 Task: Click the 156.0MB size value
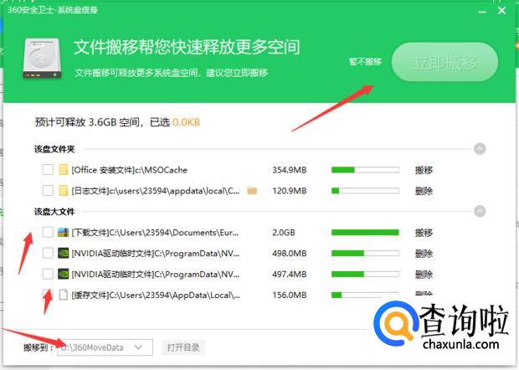point(290,295)
